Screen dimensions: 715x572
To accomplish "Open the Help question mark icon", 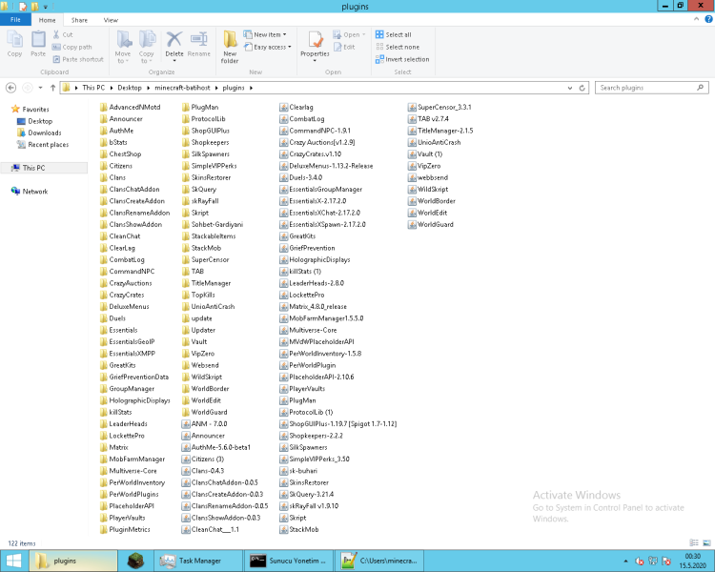I will tap(708, 19).
